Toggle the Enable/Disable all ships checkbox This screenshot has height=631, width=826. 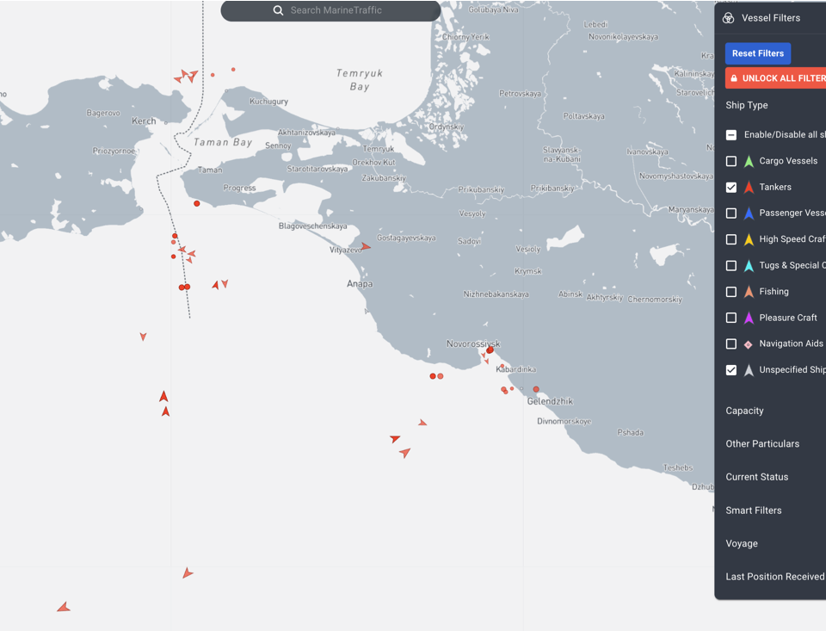point(731,135)
